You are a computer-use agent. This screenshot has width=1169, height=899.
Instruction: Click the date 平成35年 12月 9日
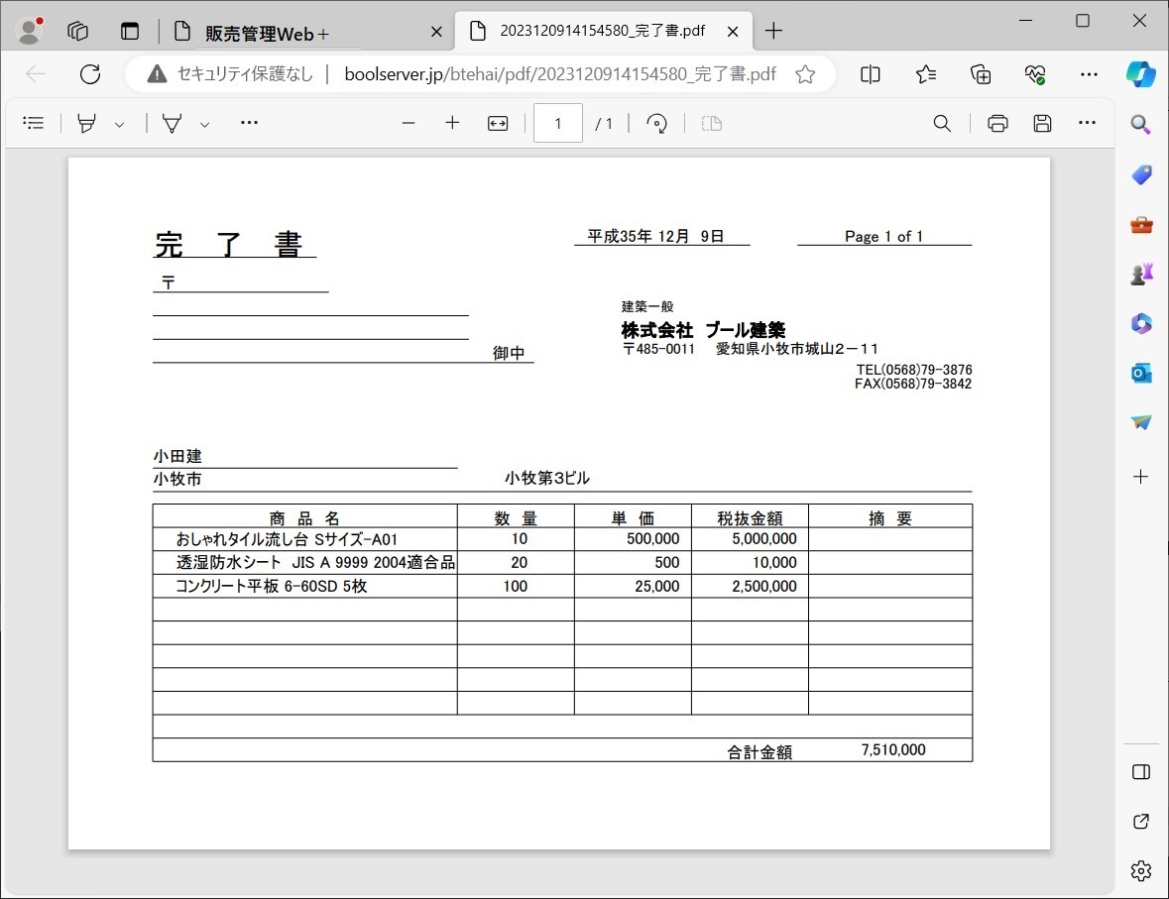(655, 236)
